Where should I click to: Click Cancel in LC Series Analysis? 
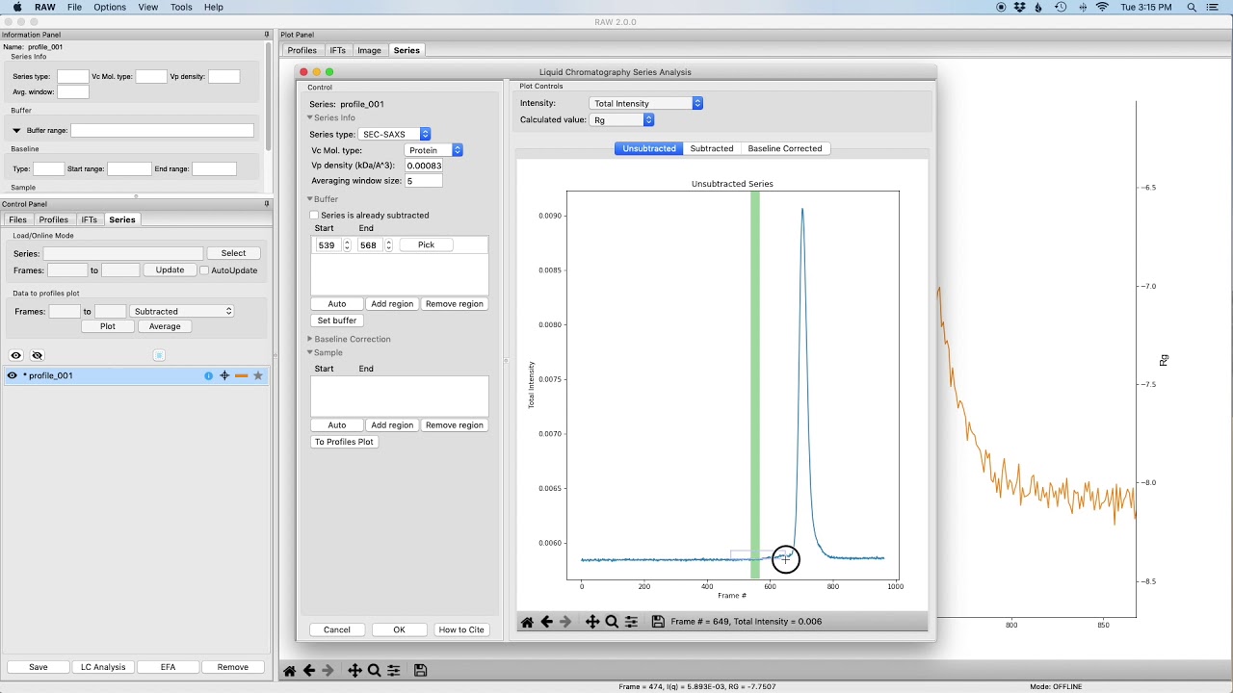tap(337, 629)
